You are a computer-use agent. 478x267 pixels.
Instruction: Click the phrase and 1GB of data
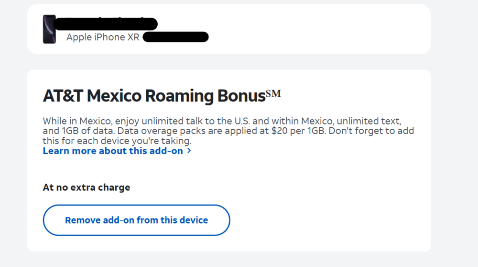coord(79,131)
